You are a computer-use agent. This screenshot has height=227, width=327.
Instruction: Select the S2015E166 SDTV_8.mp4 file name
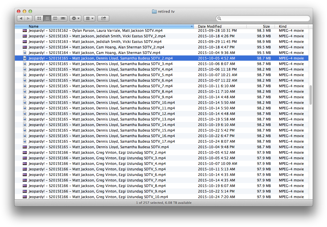point(97,186)
